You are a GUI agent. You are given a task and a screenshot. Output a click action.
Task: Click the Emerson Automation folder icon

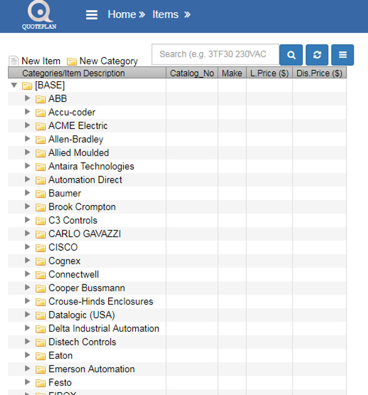coord(41,370)
